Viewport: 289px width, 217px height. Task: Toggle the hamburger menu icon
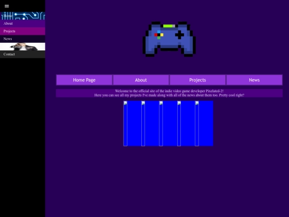pyautogui.click(x=6, y=6)
